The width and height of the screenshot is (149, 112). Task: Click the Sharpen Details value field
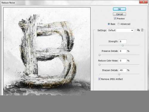point(123,70)
